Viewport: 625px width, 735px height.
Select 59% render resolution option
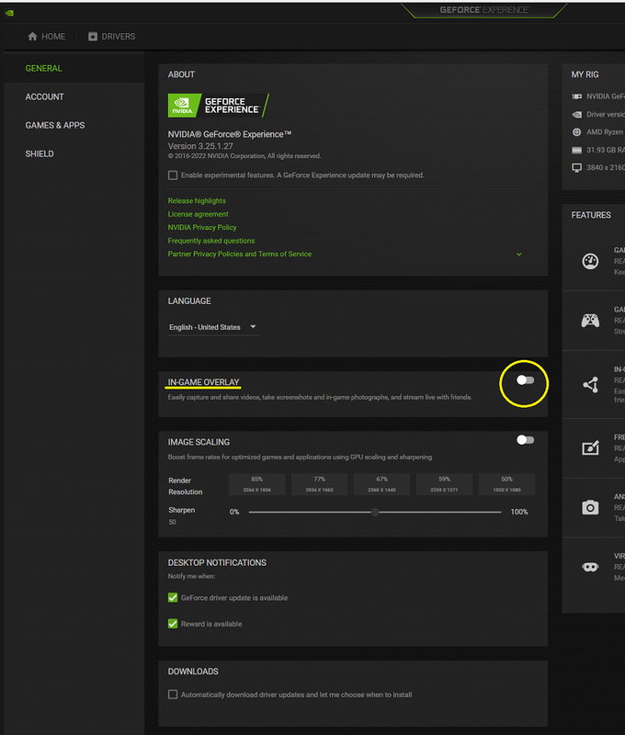444,484
